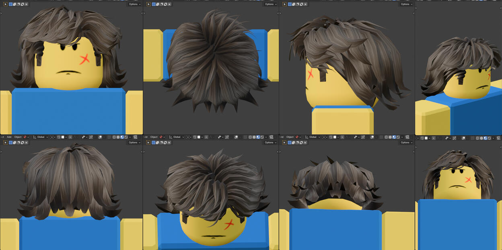Select Tweak tool icon in side-profile viewport

pos(284,4)
